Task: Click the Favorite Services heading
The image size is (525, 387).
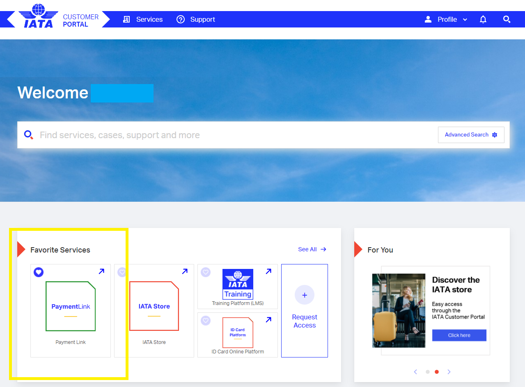Action: (60, 250)
